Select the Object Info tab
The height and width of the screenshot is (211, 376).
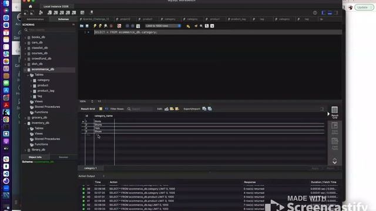click(x=35, y=157)
